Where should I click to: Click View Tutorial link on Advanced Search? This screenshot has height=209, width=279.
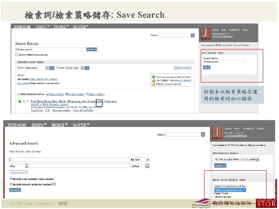pos(16,152)
